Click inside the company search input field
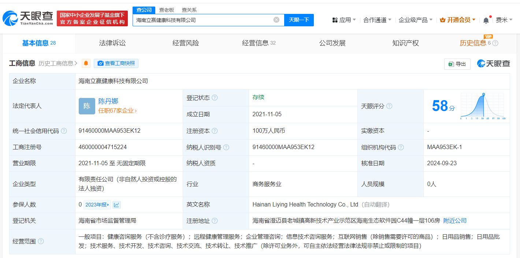520x258 pixels. tap(205, 20)
